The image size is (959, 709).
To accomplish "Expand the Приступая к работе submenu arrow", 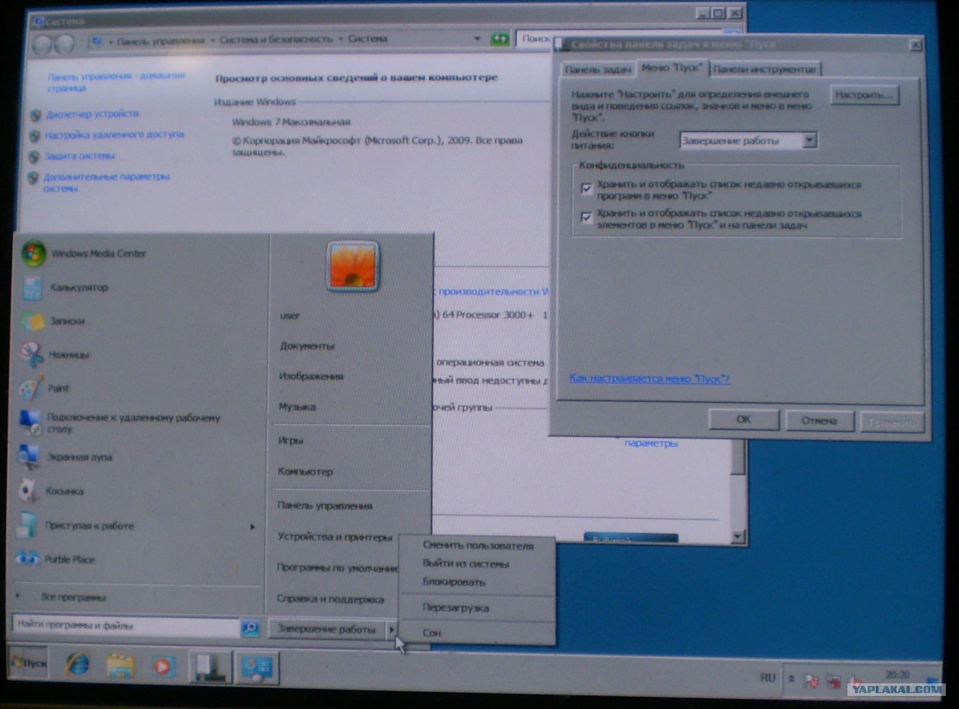I will pos(253,526).
